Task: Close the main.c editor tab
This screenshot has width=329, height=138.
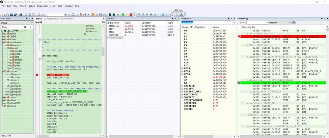Action: [x=44, y=19]
